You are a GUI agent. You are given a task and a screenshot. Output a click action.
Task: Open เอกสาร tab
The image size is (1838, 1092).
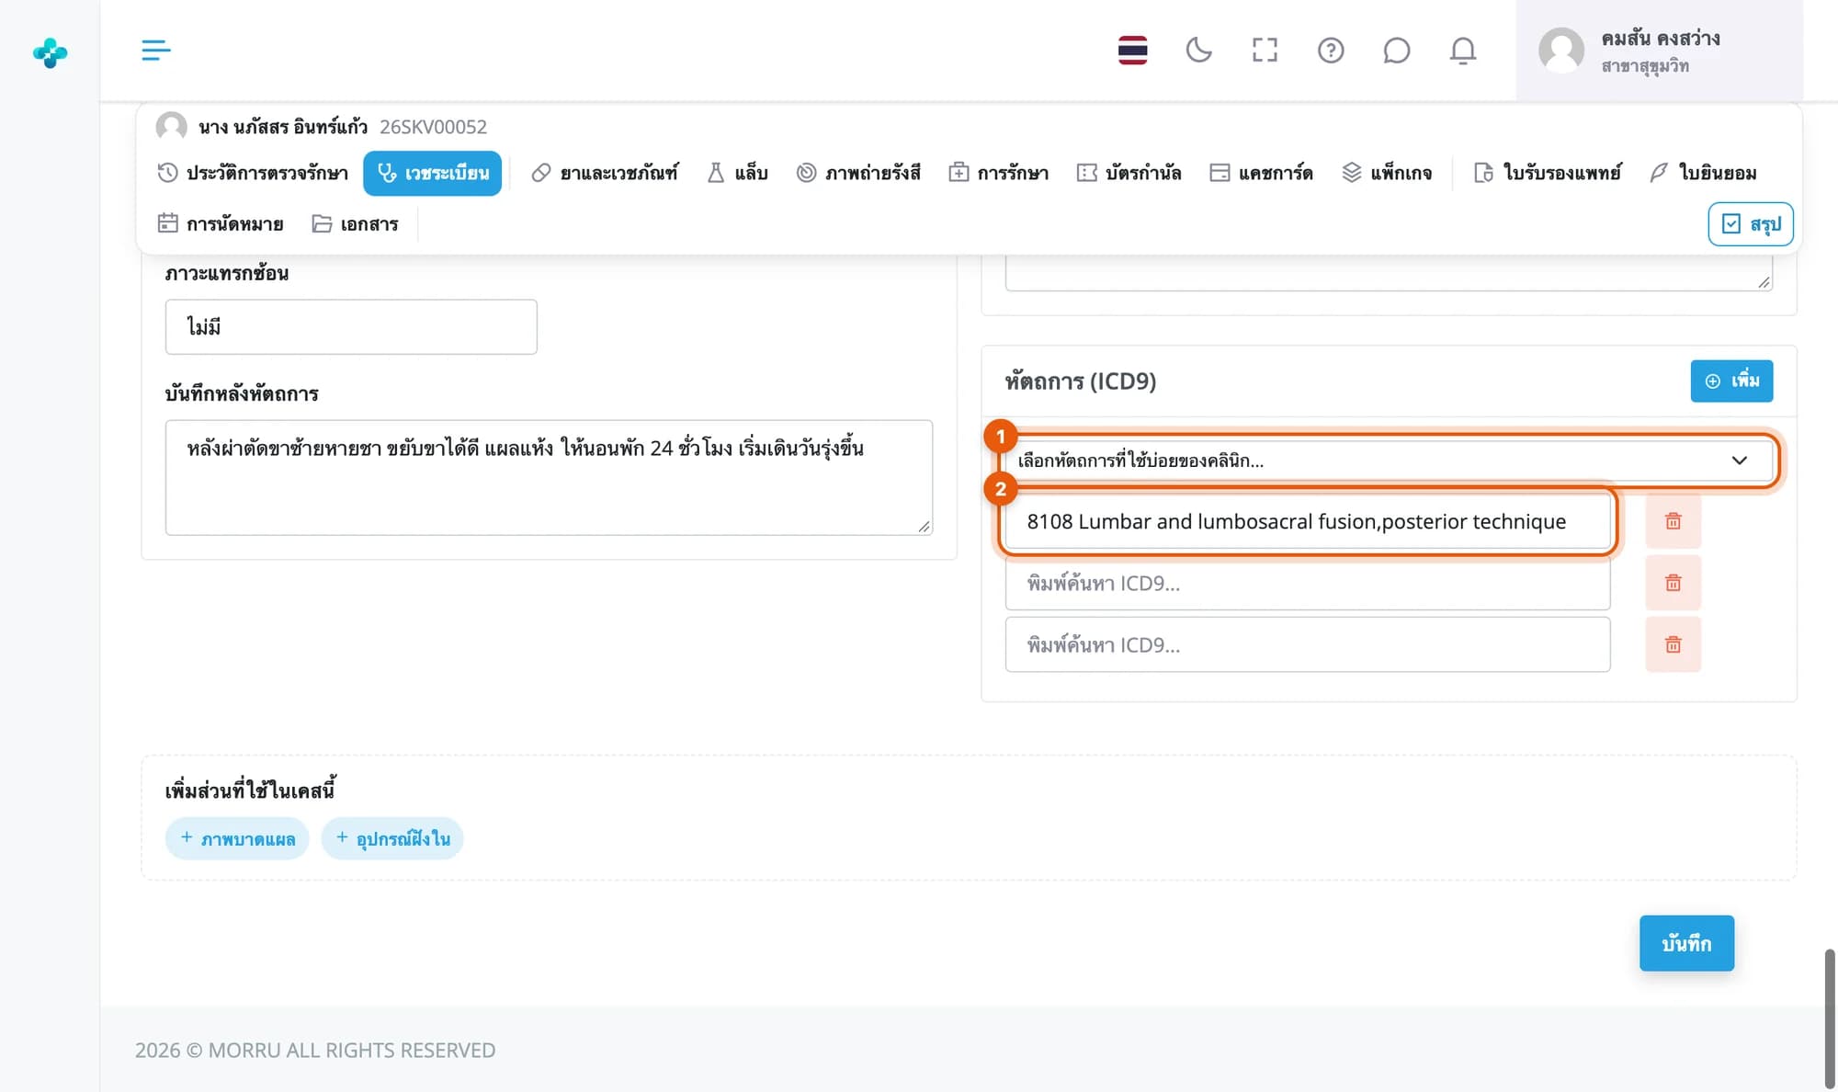pyautogui.click(x=355, y=224)
